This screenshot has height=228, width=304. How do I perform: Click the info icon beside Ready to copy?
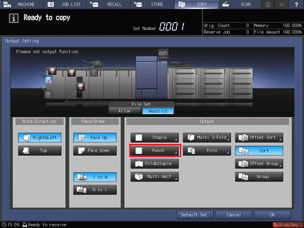(x=14, y=18)
